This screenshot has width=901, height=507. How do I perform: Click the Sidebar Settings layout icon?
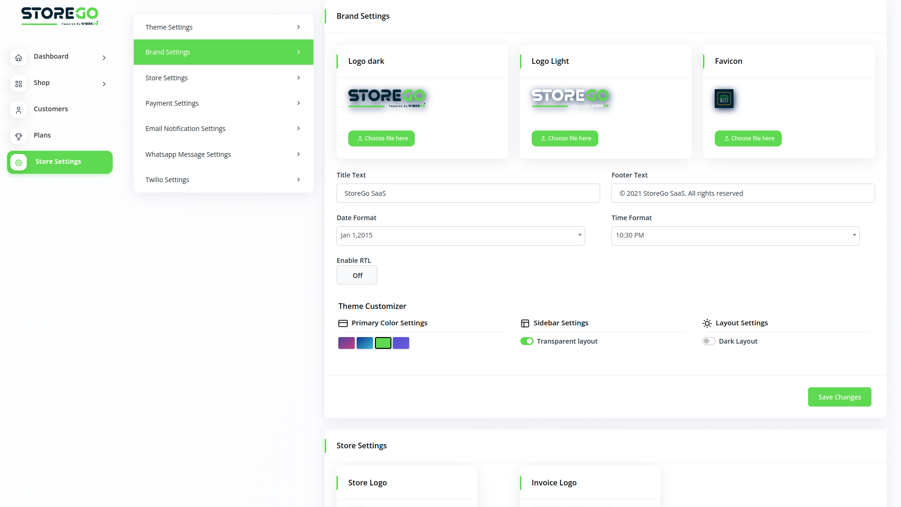coord(525,323)
